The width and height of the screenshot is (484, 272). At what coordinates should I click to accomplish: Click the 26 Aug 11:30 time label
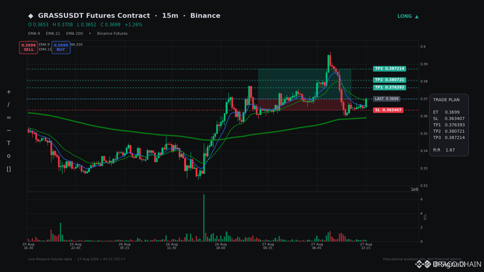172,246
